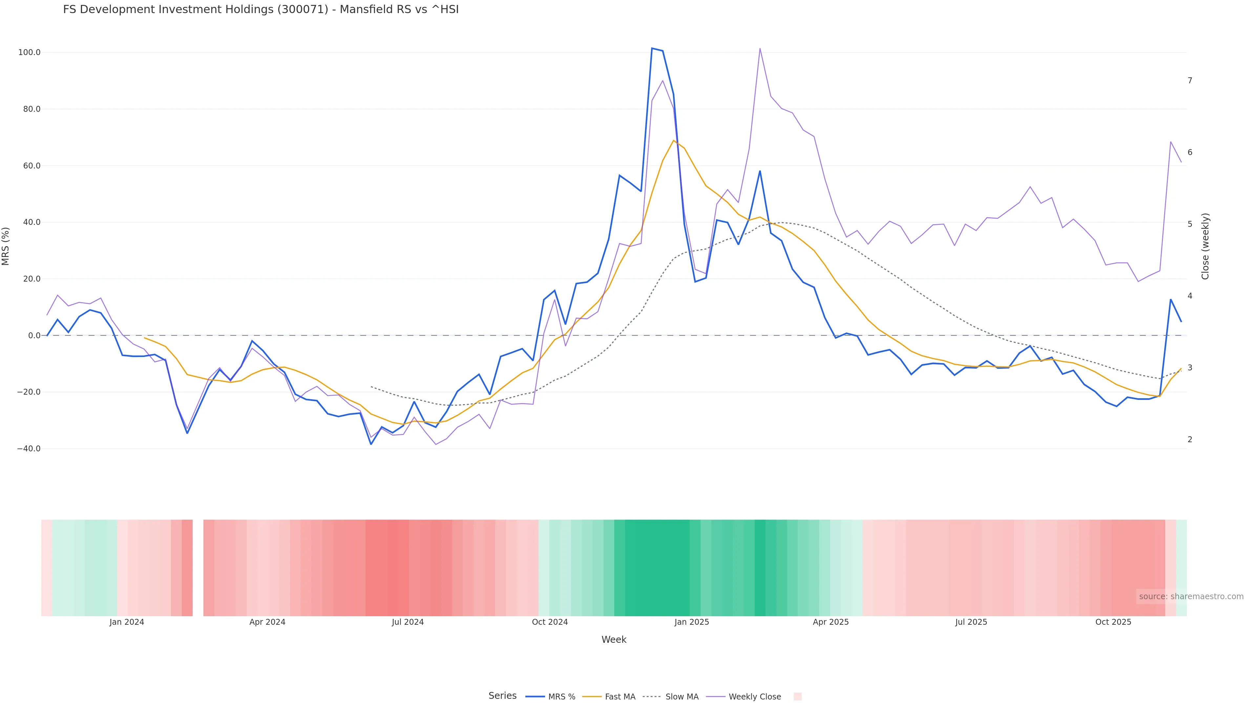Click the Series legend title
1260x708 pixels.
502,696
